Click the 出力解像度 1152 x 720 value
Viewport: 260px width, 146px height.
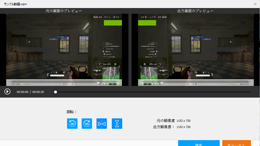[x=183, y=127]
